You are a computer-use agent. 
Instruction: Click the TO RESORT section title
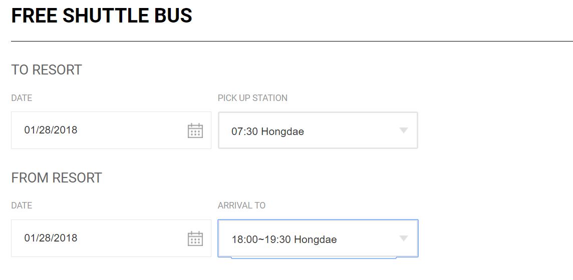(47, 70)
